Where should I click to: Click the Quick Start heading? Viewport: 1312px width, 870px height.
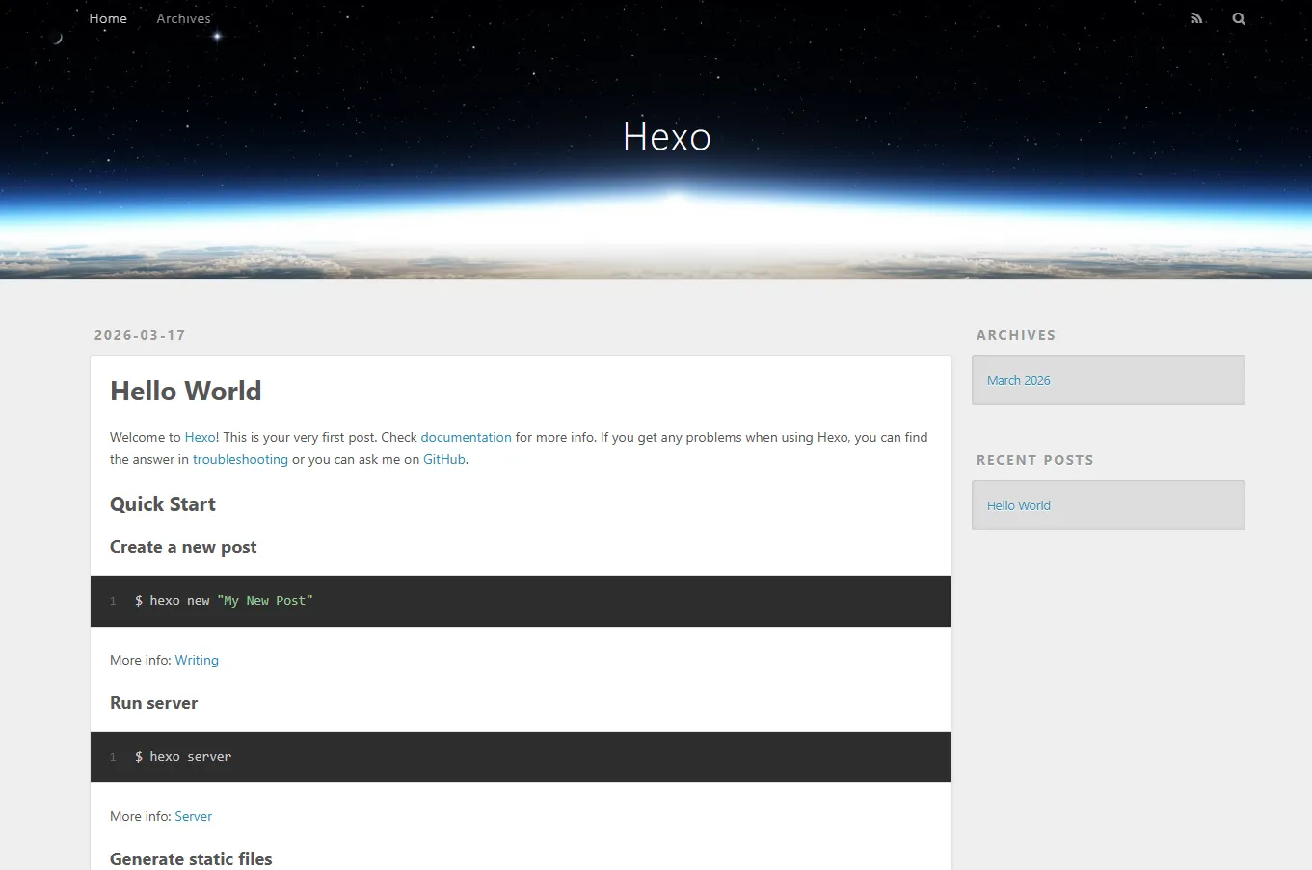pos(163,504)
